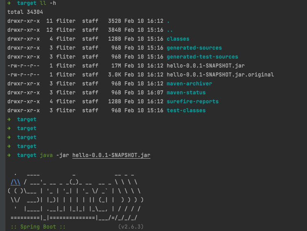The width and height of the screenshot is (307, 231).
Task: Click the hello-0.0.1-SNAPSHOT.jar file name in the listing
Action: click(x=206, y=66)
